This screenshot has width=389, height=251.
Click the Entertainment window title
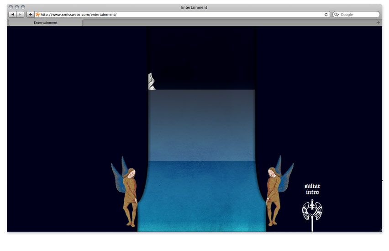tap(194, 7)
